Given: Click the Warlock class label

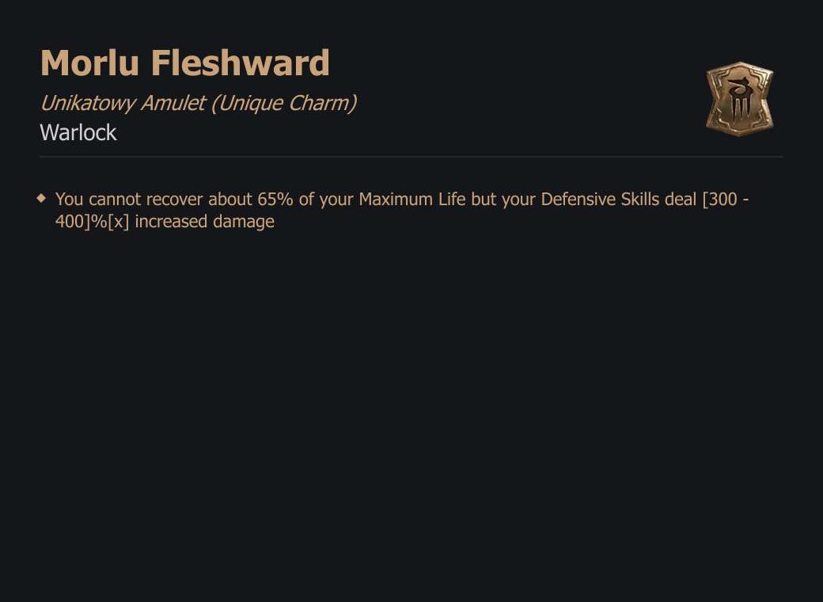Looking at the screenshot, I should point(78,132).
